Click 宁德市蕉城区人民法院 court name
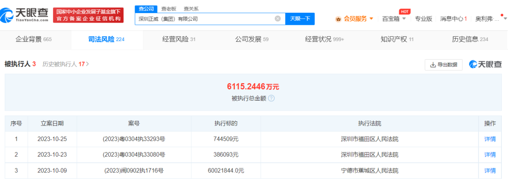 [370, 170]
